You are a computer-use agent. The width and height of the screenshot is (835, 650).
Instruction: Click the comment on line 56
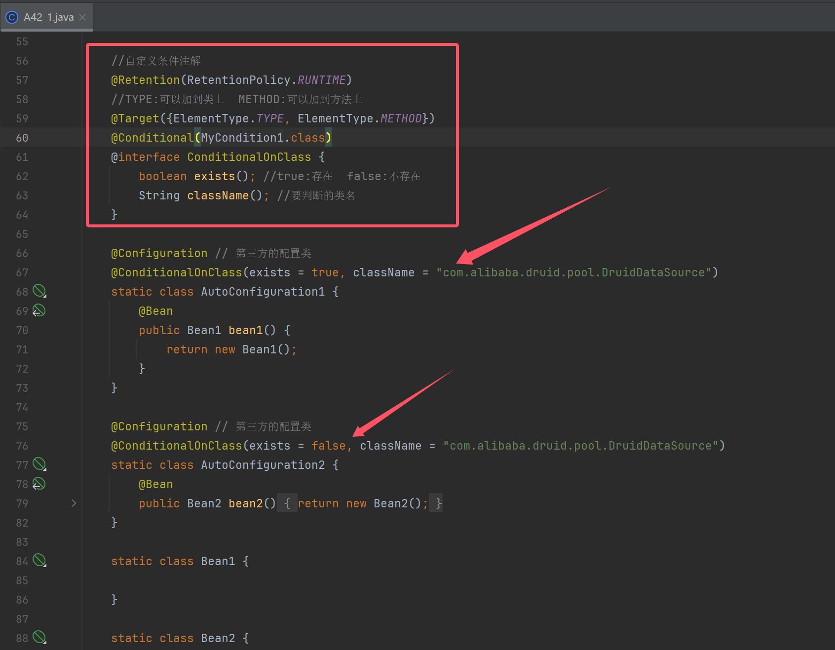point(156,61)
